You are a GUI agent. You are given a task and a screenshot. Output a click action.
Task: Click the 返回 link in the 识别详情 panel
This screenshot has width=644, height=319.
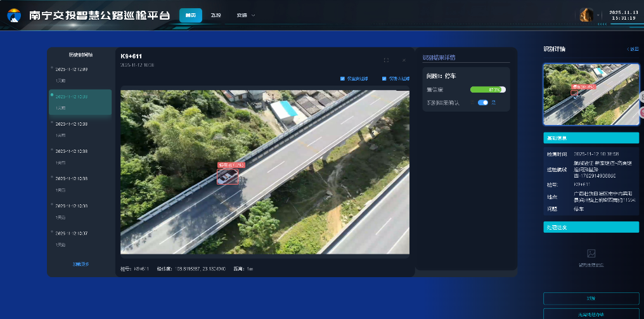click(633, 49)
